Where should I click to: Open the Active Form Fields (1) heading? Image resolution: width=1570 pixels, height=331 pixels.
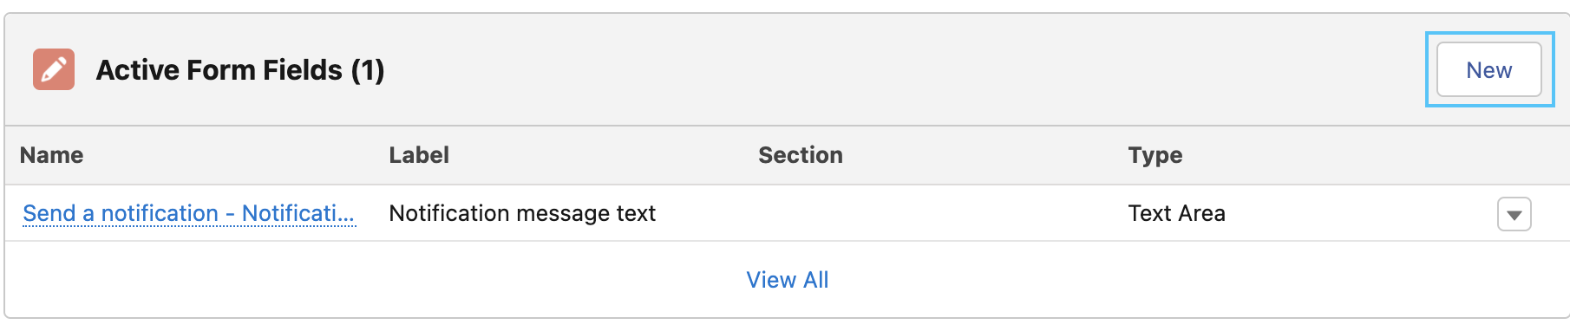[240, 70]
